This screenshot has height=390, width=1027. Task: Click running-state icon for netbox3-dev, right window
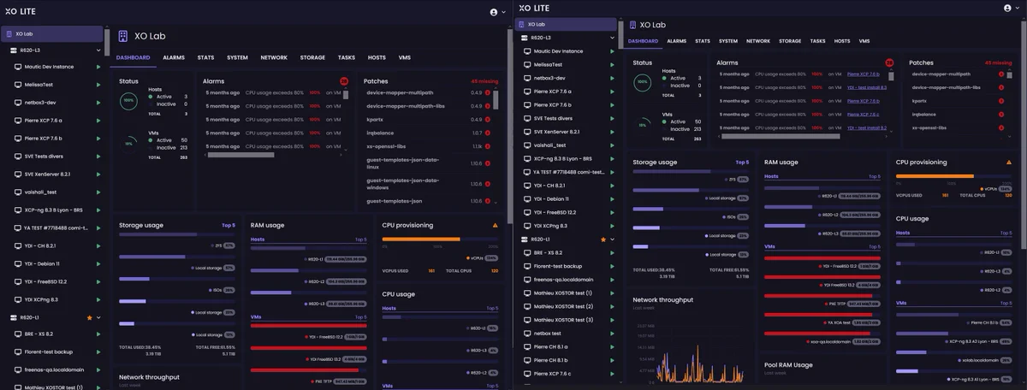[x=612, y=78]
